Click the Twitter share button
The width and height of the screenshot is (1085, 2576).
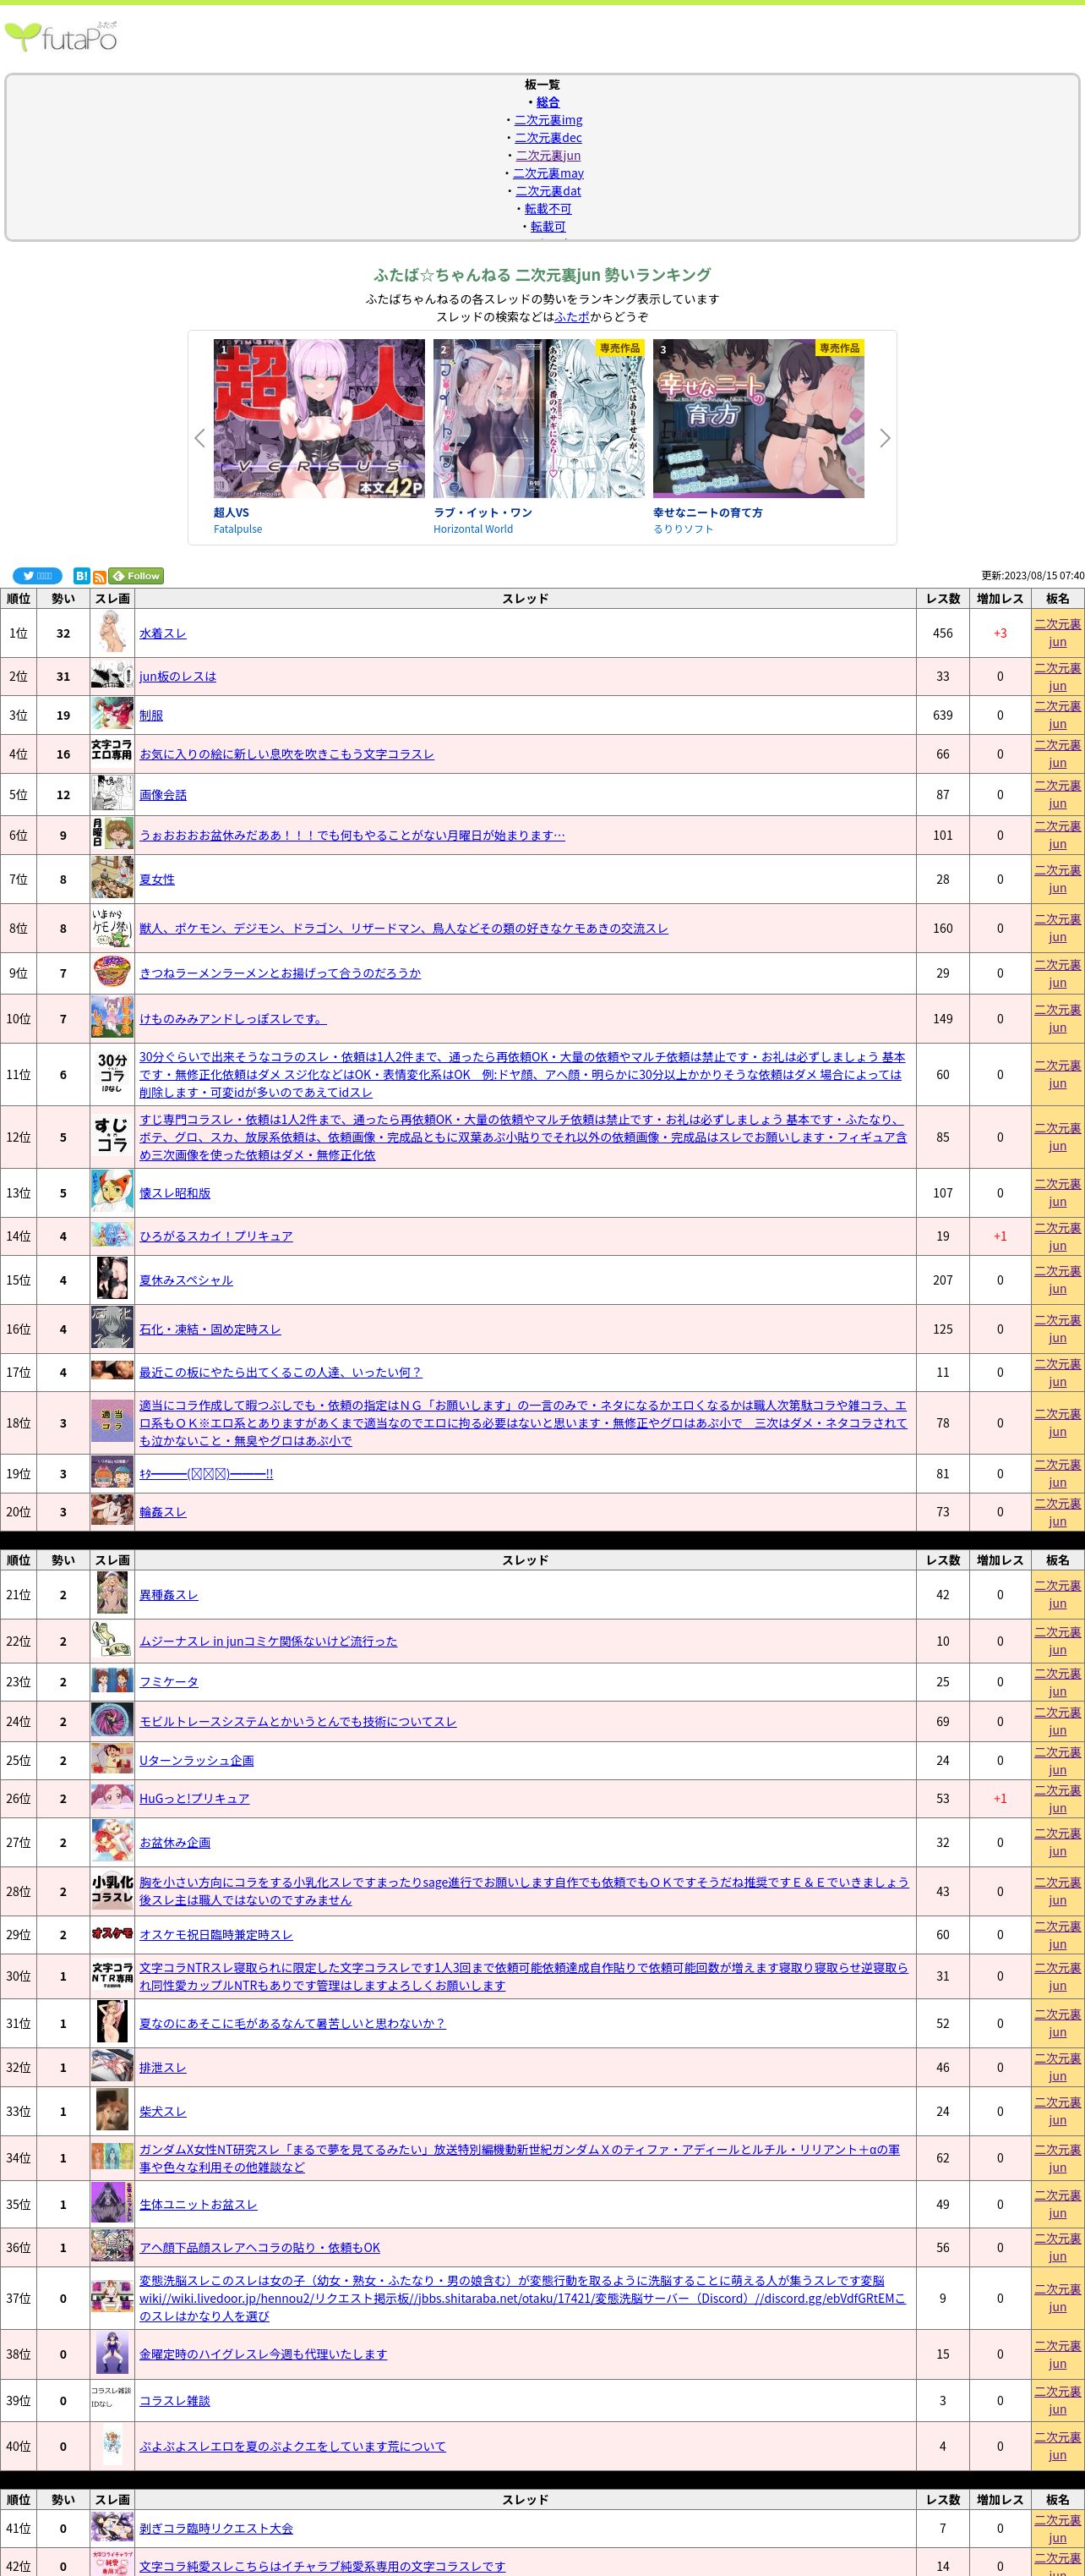(37, 576)
